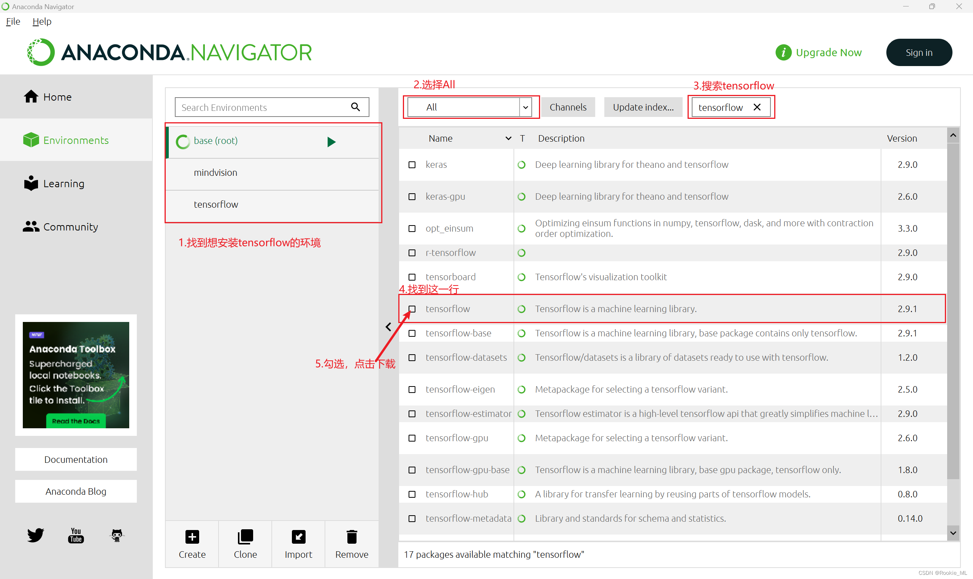Click the Import environment icon
The image size is (973, 579).
coord(298,537)
